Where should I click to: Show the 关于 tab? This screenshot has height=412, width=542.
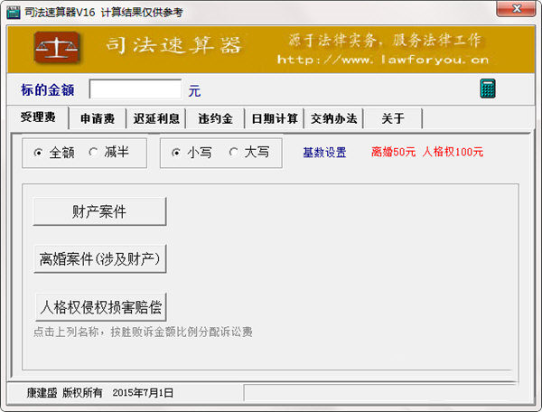click(393, 119)
